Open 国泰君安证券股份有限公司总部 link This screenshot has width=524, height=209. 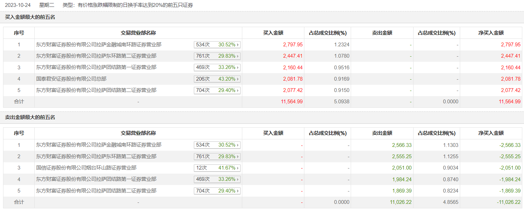[71, 79]
